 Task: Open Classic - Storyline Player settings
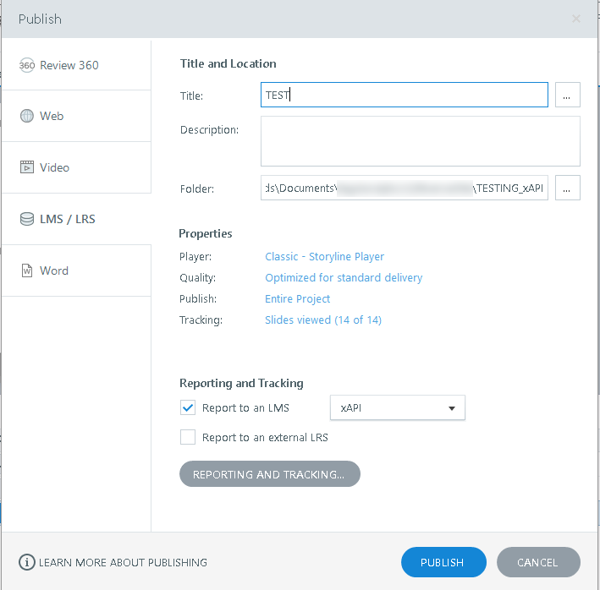coord(324,256)
